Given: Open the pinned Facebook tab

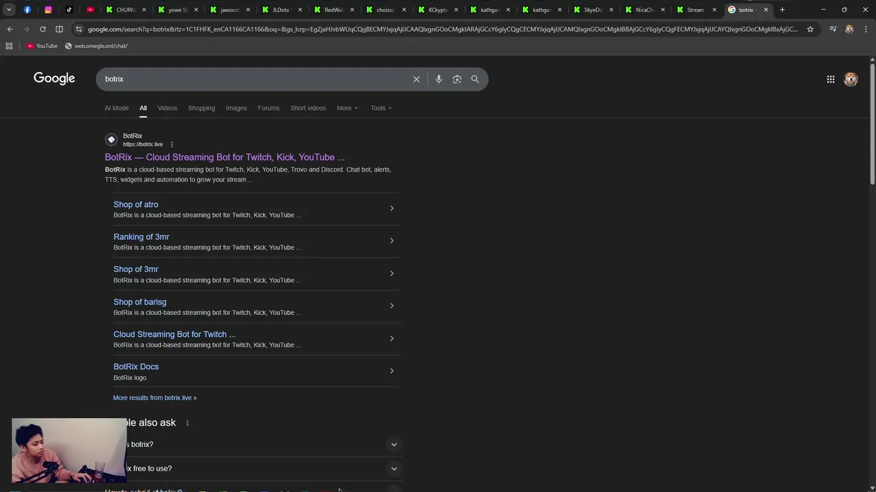Looking at the screenshot, I should 27,10.
